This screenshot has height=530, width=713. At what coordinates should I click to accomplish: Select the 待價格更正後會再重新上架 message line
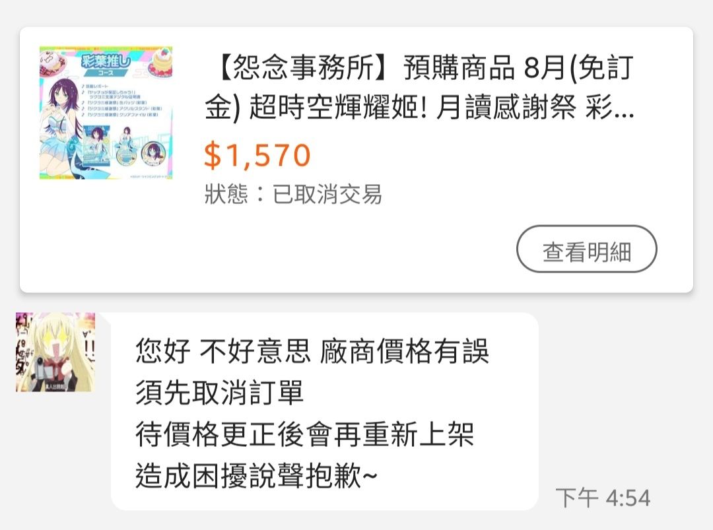tap(304, 434)
